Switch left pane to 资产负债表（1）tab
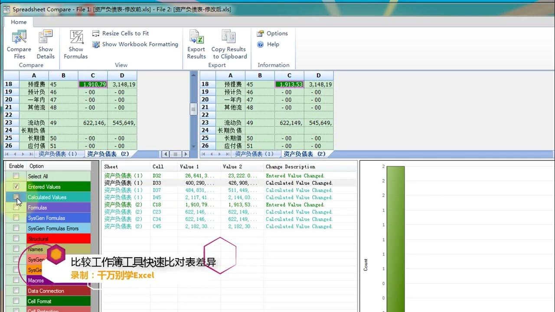The width and height of the screenshot is (555, 312). pos(58,154)
